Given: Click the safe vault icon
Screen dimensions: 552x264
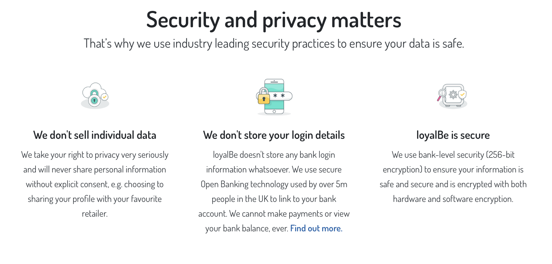Looking at the screenshot, I should point(453,96).
